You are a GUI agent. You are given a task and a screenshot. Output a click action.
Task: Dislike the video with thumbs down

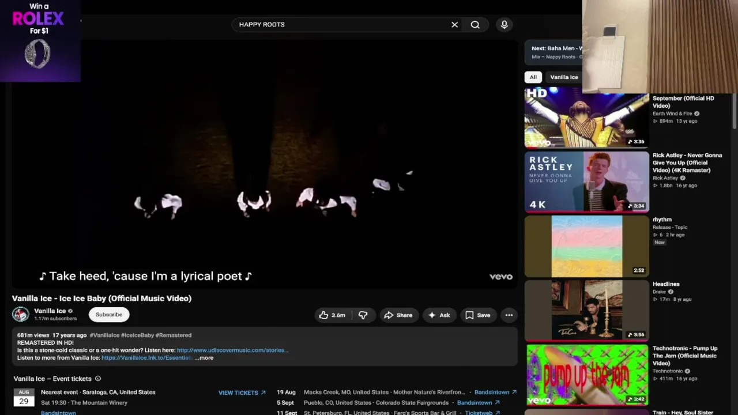click(x=363, y=315)
